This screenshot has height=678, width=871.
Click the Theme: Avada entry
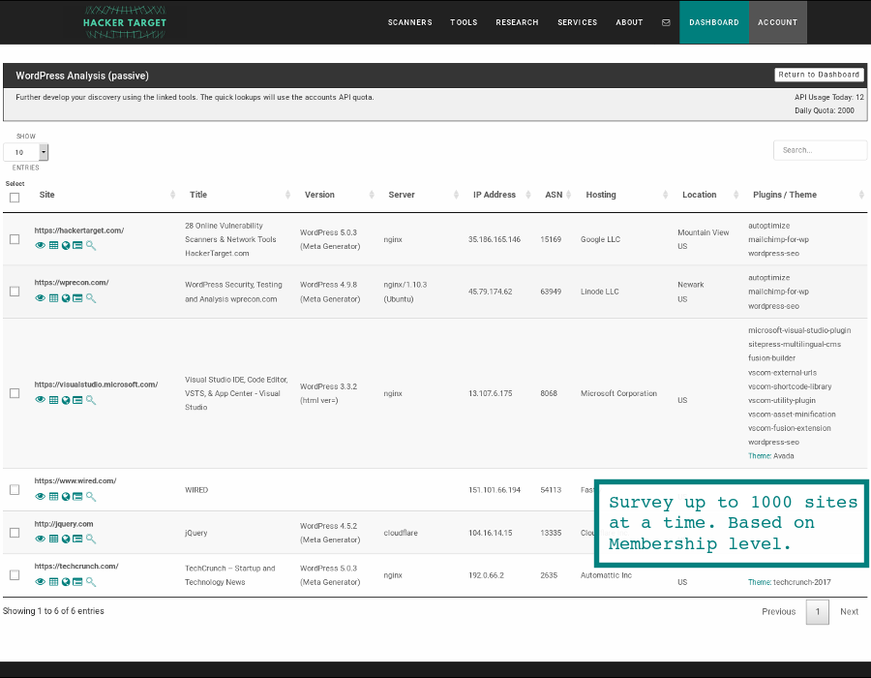[770, 455]
